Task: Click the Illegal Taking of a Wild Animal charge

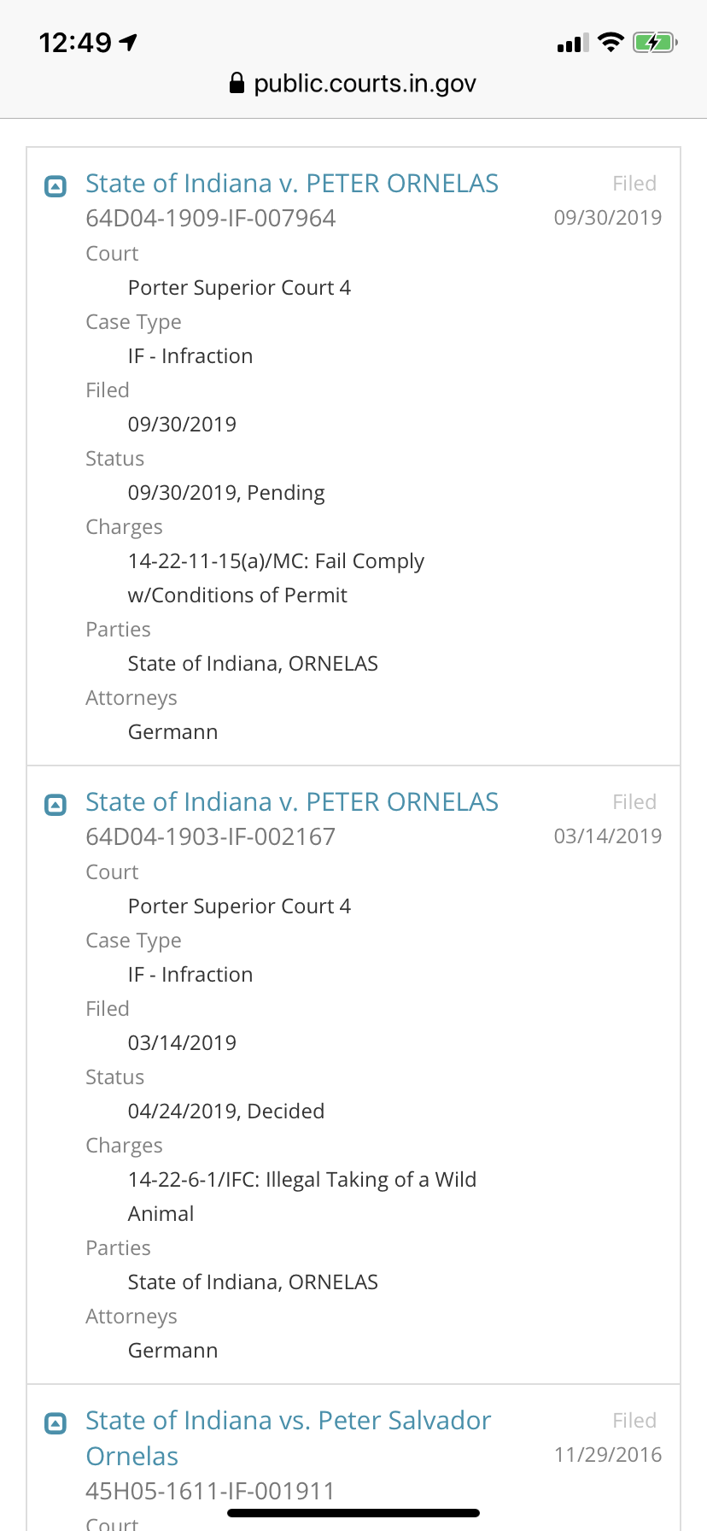Action: click(301, 1196)
